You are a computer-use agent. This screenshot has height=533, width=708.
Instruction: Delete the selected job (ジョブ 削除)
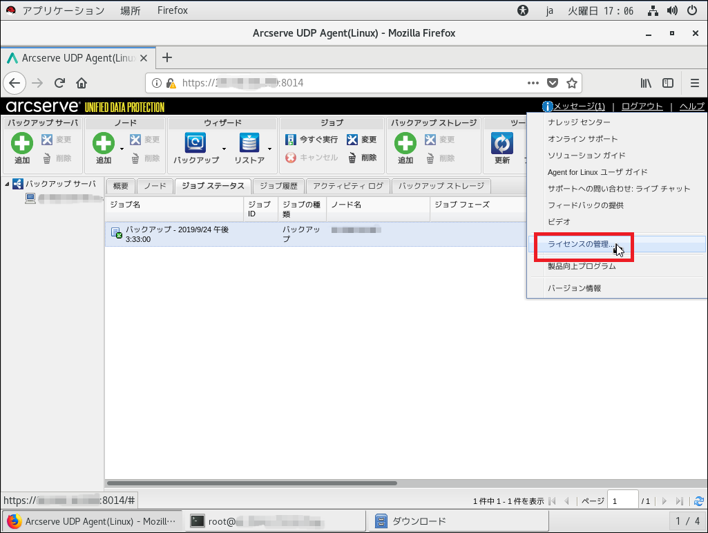[362, 158]
